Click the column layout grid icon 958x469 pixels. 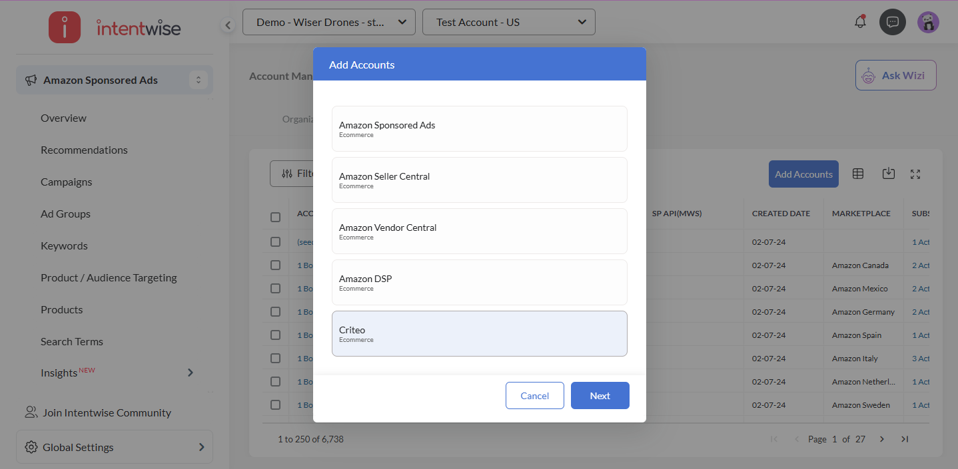point(858,174)
